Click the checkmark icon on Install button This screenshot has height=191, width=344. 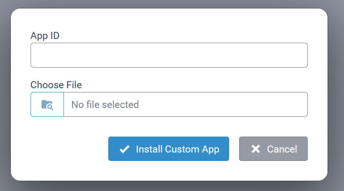click(124, 149)
